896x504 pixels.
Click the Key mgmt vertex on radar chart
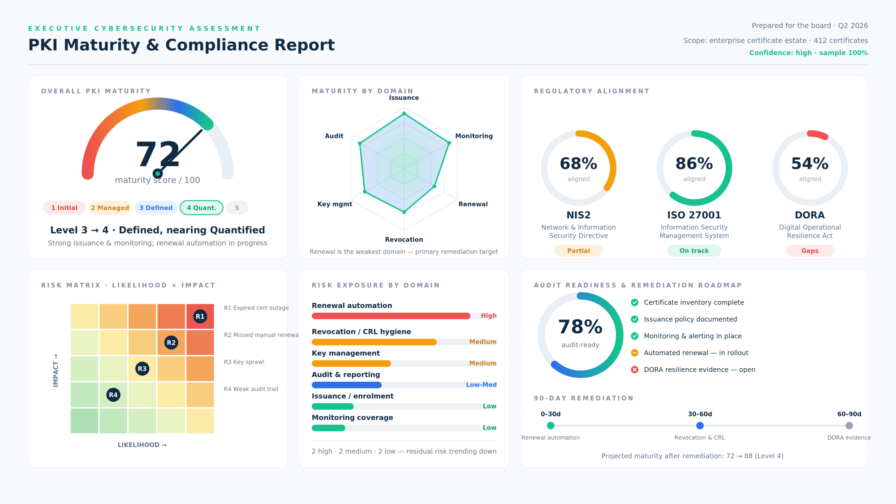[365, 192]
